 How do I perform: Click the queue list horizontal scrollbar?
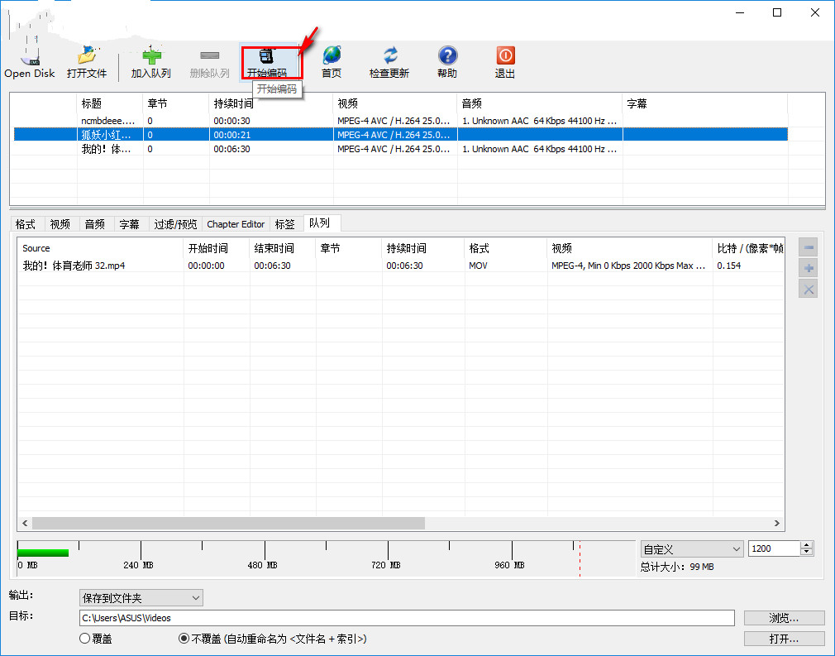(x=227, y=524)
